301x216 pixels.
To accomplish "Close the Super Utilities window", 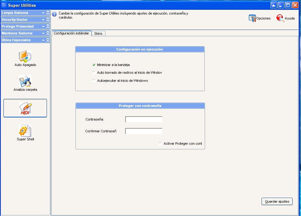I will [x=295, y=5].
